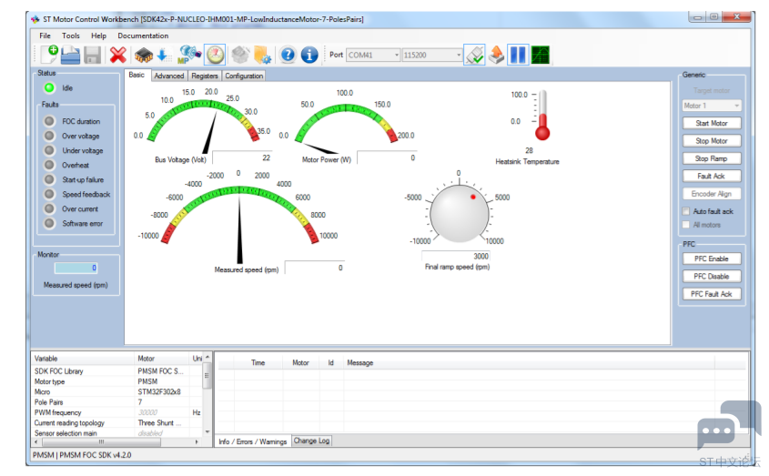
Task: Click the Encoder Align button
Action: pyautogui.click(x=712, y=194)
